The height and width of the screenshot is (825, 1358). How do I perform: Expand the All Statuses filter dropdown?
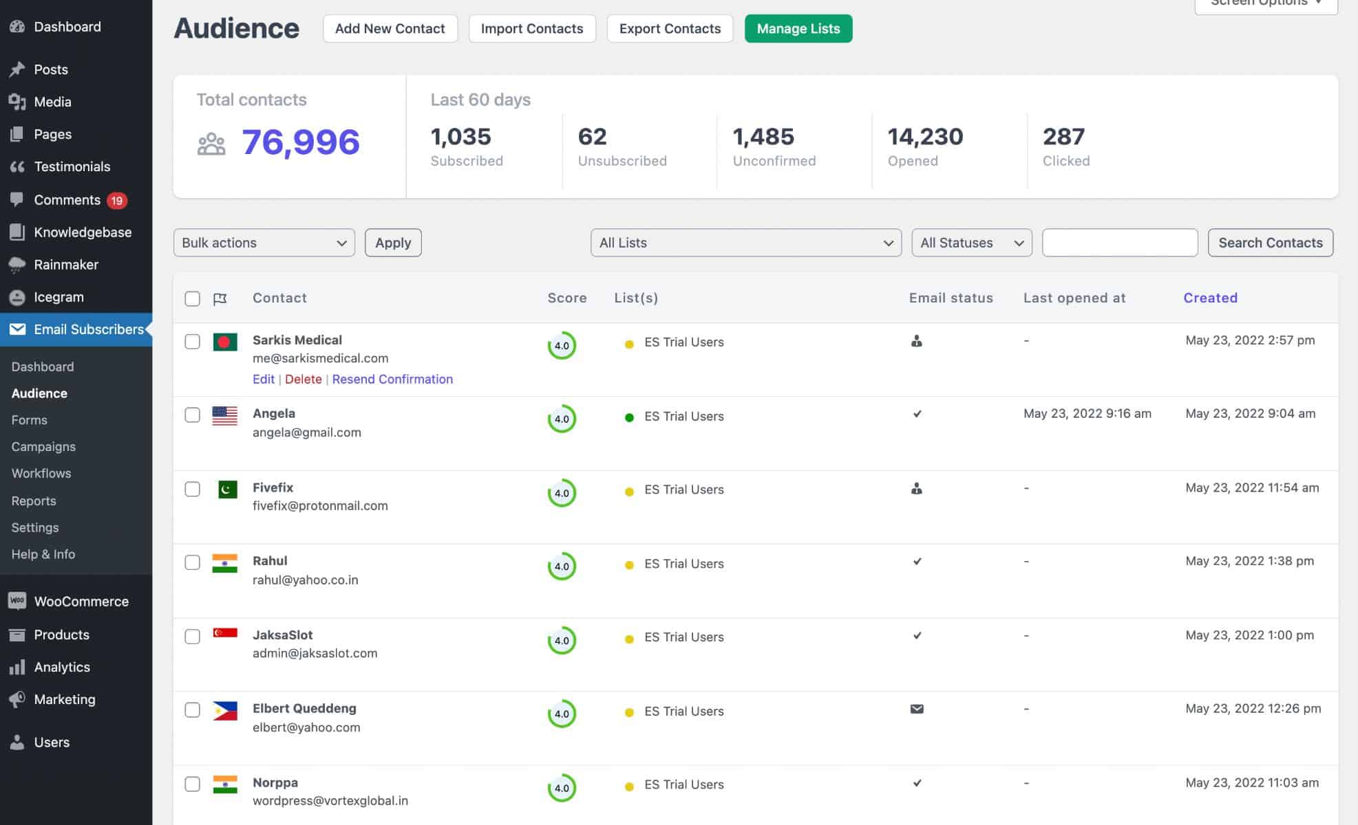click(971, 243)
